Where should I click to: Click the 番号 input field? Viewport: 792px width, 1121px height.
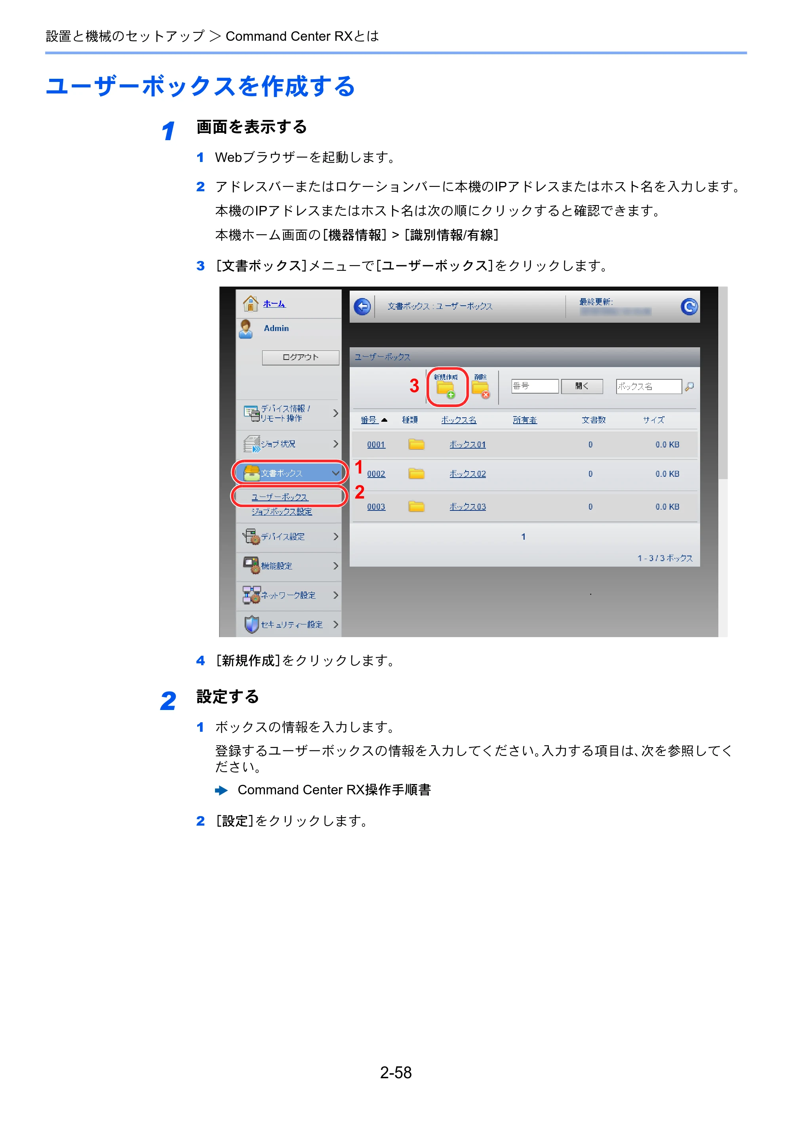(x=535, y=386)
